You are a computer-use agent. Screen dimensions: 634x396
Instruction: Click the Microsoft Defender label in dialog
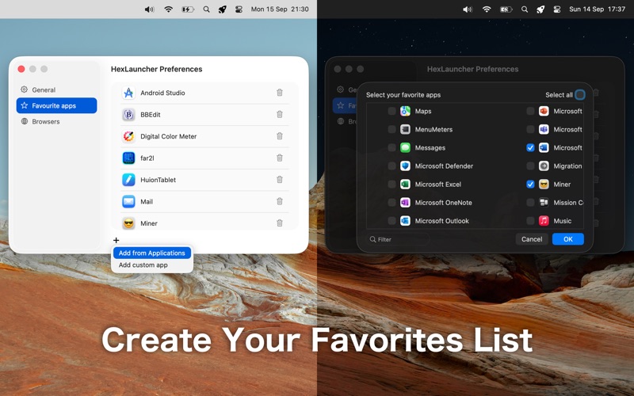tap(444, 166)
